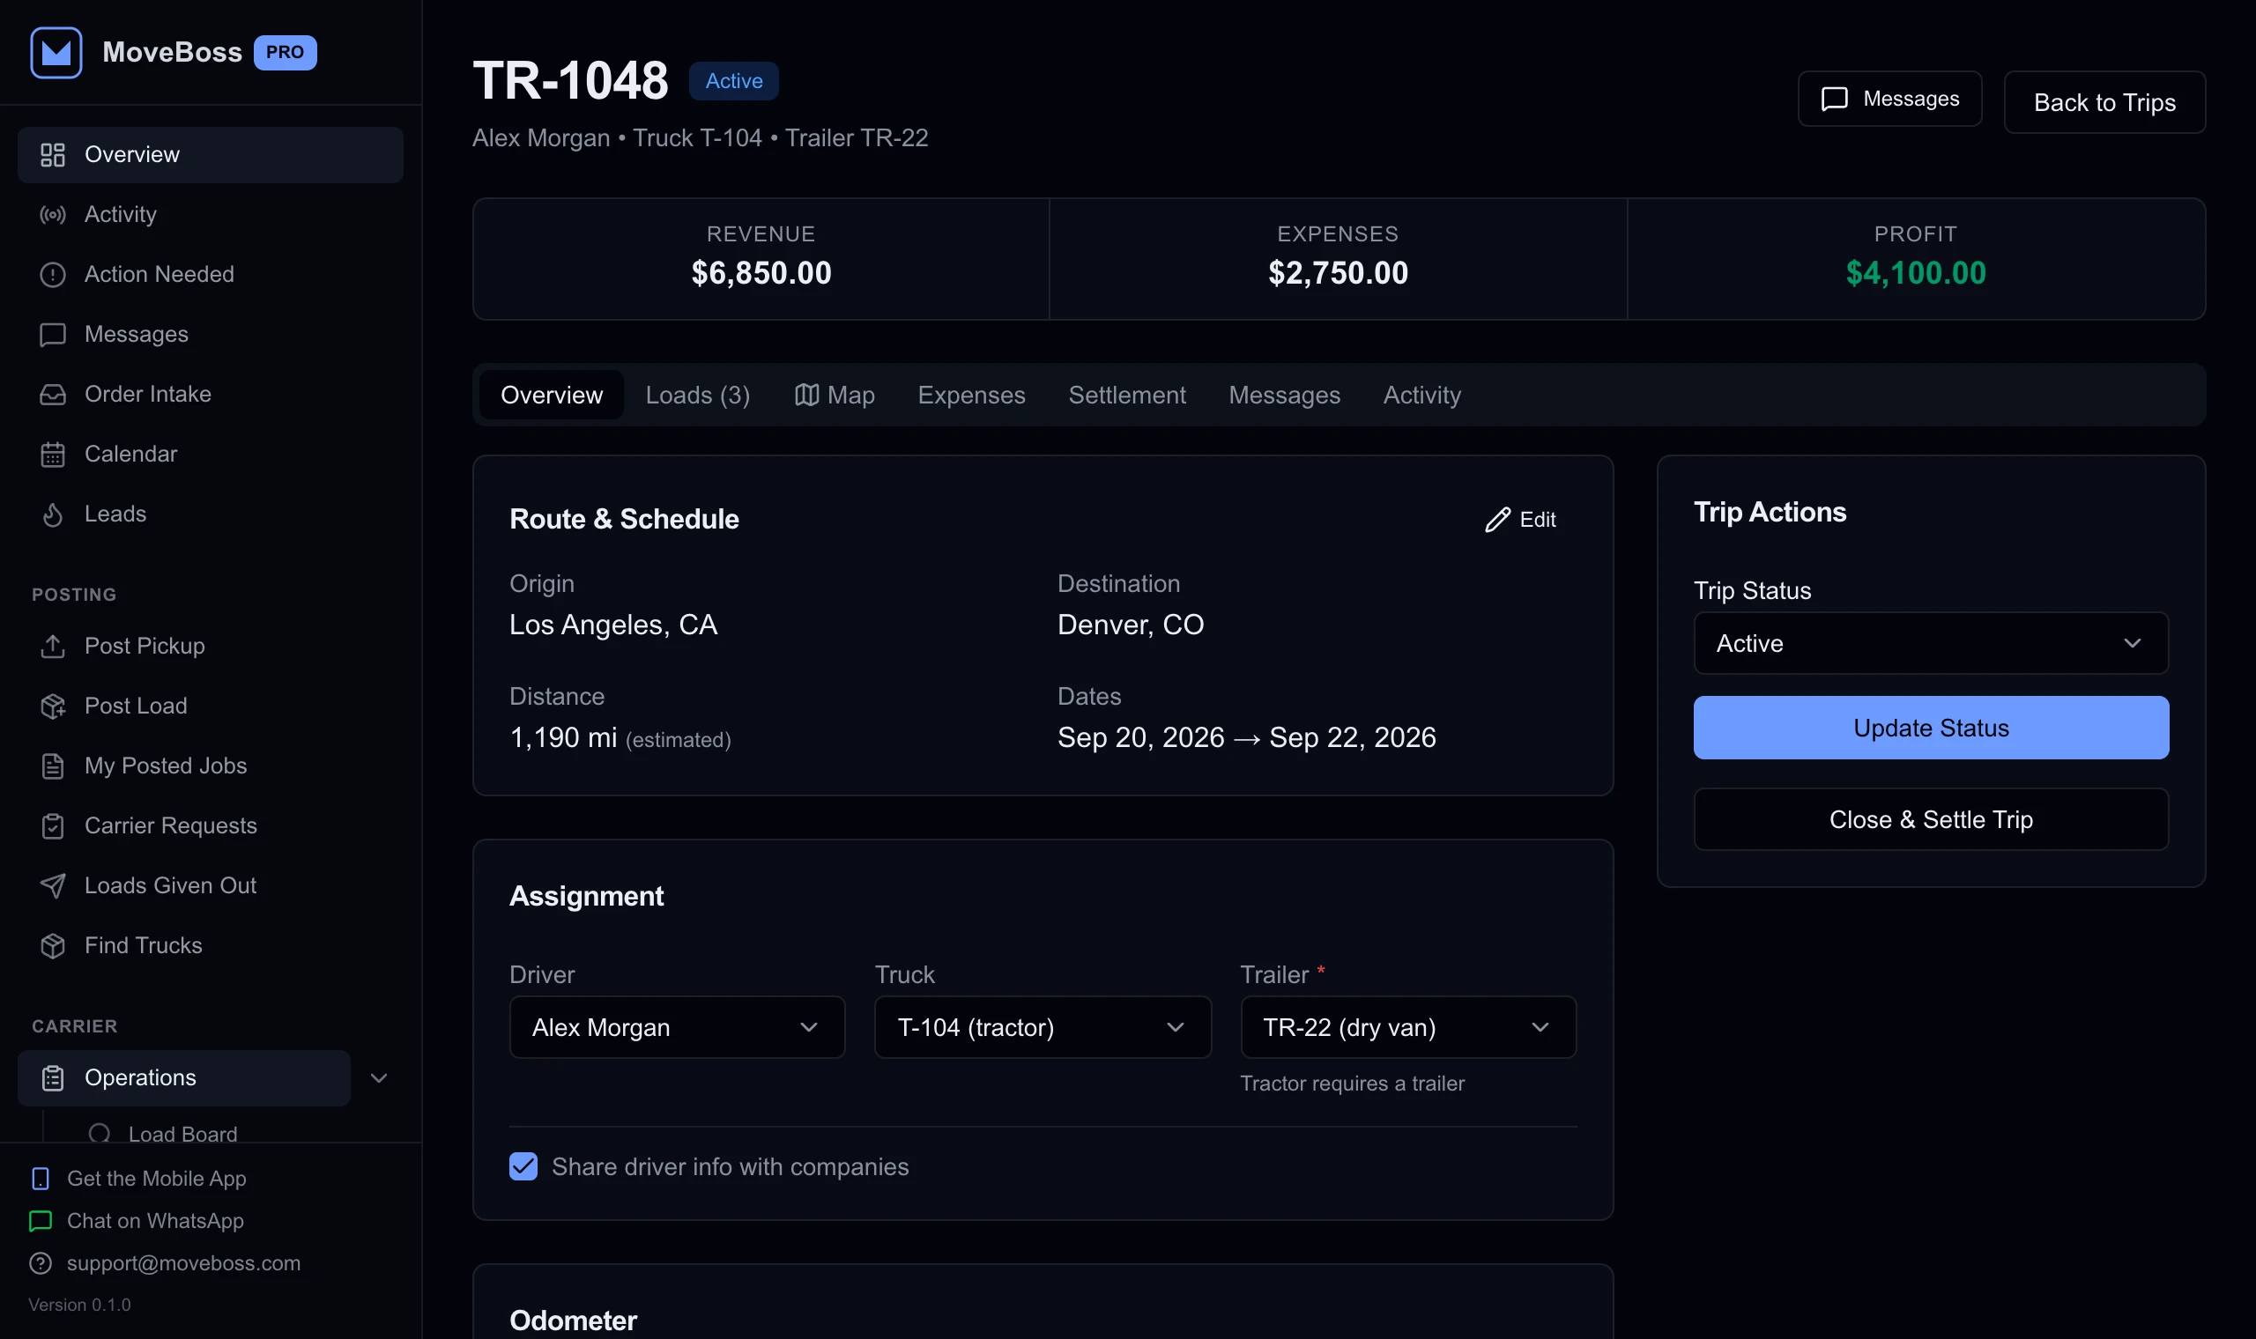Viewport: 2256px width, 1339px height.
Task: Click the MoveBoss logo icon
Action: click(x=56, y=52)
